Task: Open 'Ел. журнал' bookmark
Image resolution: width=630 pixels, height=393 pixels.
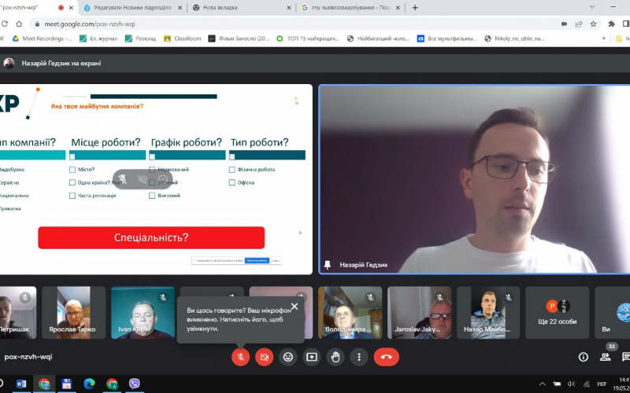Action: 98,39
